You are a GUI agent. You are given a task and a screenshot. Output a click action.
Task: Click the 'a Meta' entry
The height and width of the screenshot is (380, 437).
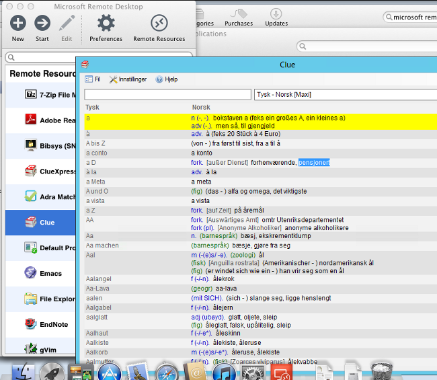click(95, 182)
